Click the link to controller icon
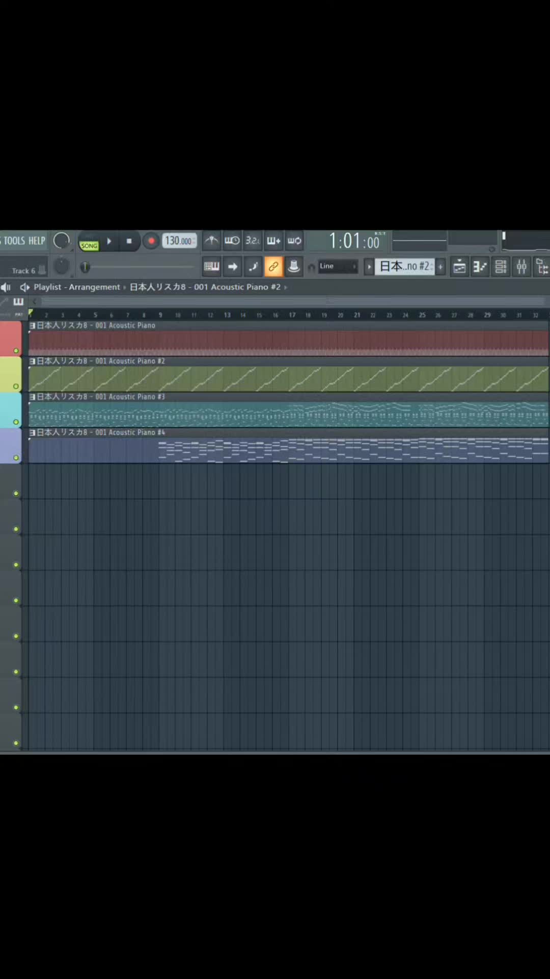The image size is (550, 979). pyautogui.click(x=273, y=266)
